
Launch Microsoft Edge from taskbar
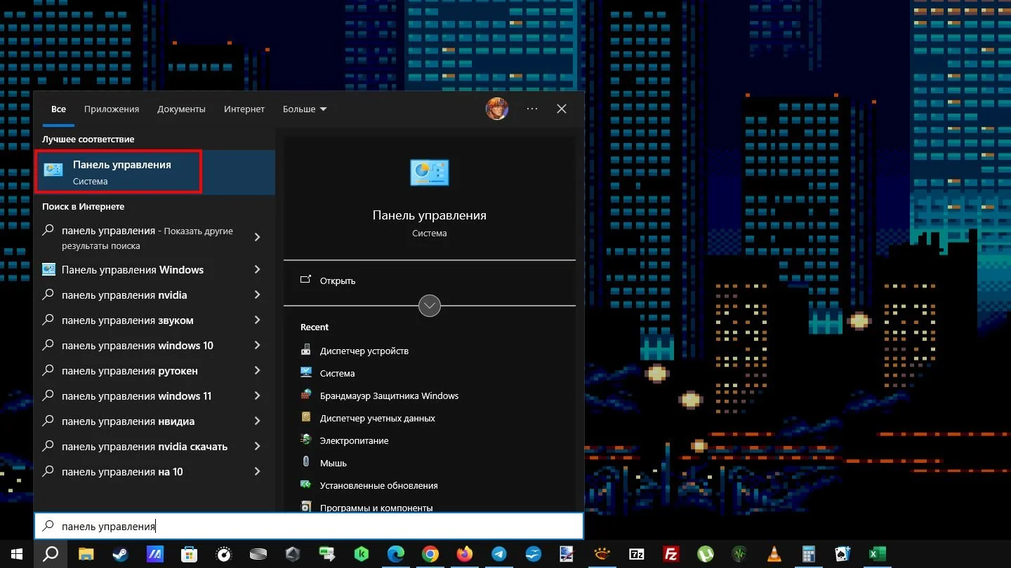coord(396,554)
